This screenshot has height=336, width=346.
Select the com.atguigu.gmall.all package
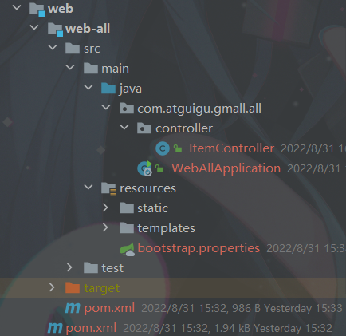point(199,109)
